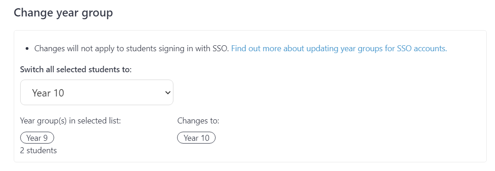
Task: Click the bullet point marker before the notice
Action: coord(27,48)
